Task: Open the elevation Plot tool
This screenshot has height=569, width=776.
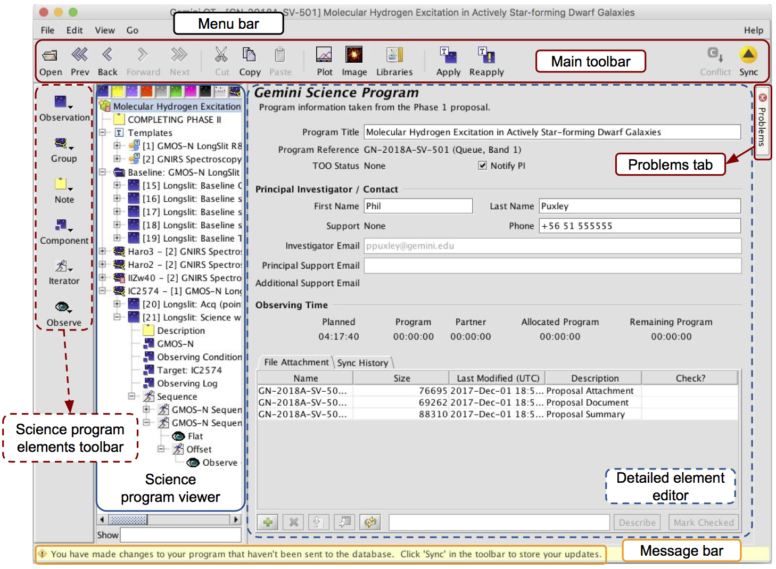Action: [324, 54]
